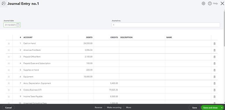Click the Cash on hand description cell

point(142,43)
